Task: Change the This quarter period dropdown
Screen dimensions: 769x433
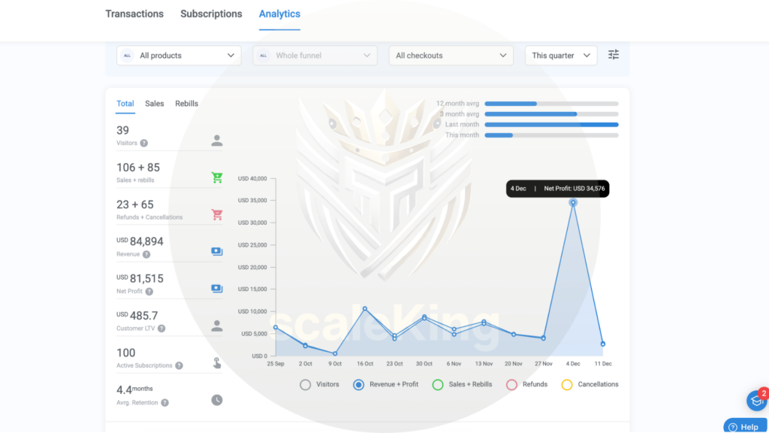Action: coord(560,56)
